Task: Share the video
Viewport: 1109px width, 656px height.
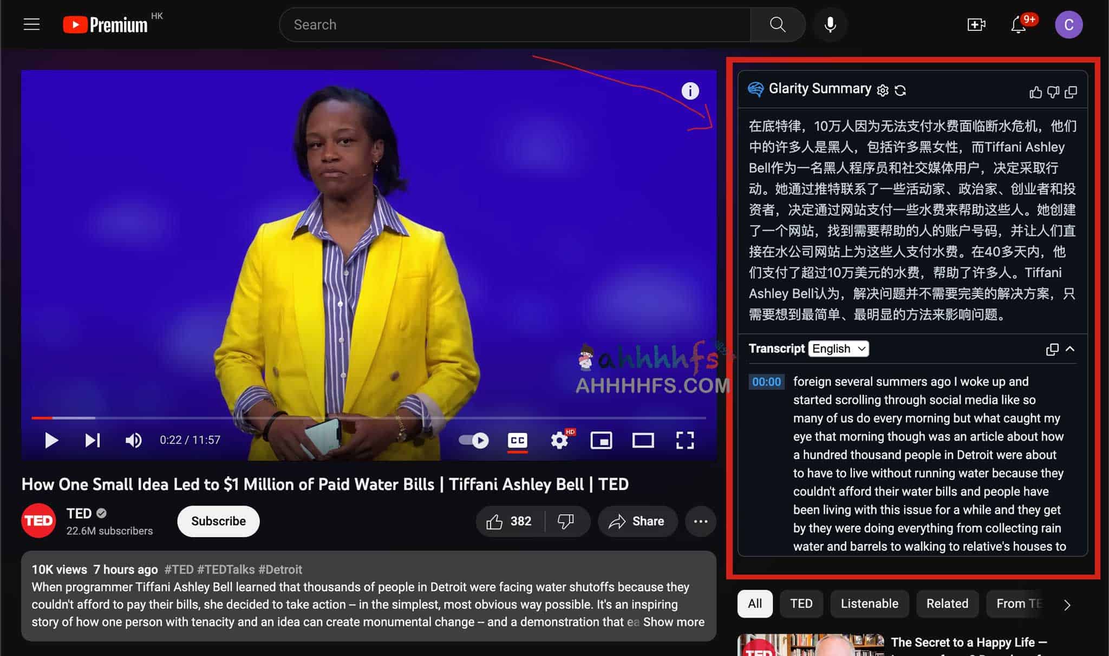Action: tap(637, 521)
